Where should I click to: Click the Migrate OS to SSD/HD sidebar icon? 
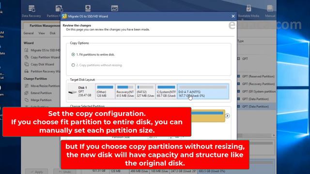tap(27, 50)
